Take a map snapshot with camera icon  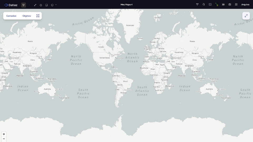(230, 4)
